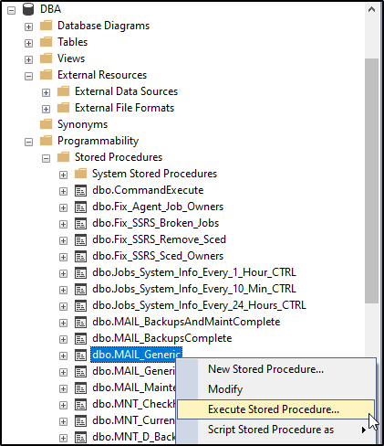Select dbo.Fix_Agent_Job_Owners procedure name
Viewport: 384px width, 446px height.
(158, 207)
